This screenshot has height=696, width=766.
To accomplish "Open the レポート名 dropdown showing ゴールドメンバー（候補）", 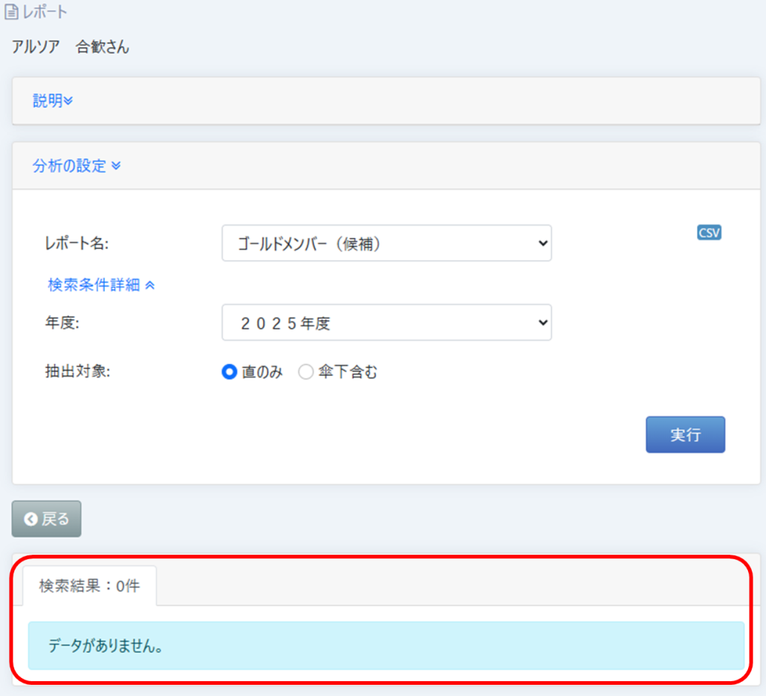I will pyautogui.click(x=386, y=244).
